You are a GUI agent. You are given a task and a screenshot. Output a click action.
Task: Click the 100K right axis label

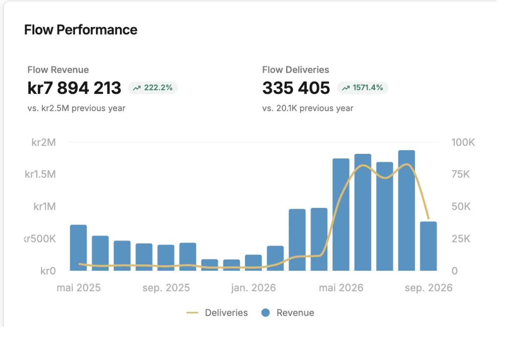point(463,143)
